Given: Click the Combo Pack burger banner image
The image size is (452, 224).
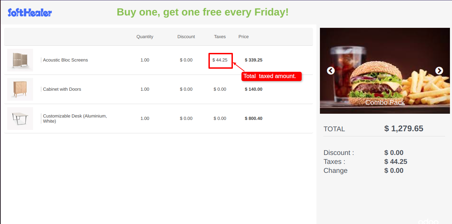Looking at the screenshot, I should [x=385, y=71].
